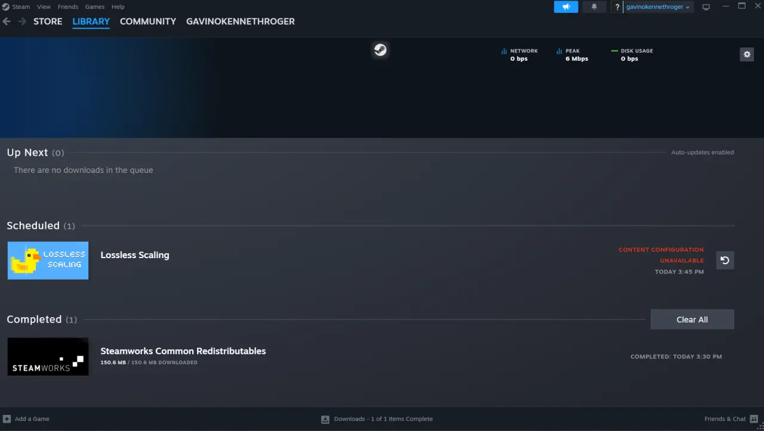Expand the gavinokennethroger account dropdown
The height and width of the screenshot is (431, 764).
click(658, 7)
